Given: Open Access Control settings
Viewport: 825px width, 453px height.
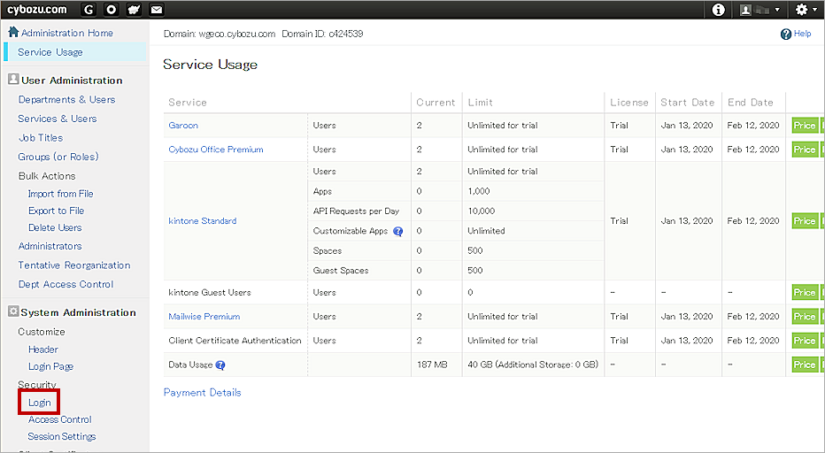Looking at the screenshot, I should click(60, 419).
